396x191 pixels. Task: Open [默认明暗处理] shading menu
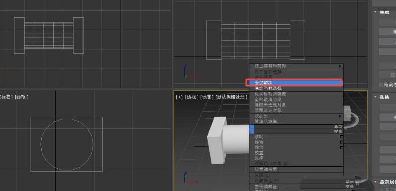[231, 97]
